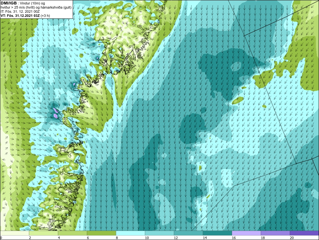Click the IT initial time line

tap(20, 11)
